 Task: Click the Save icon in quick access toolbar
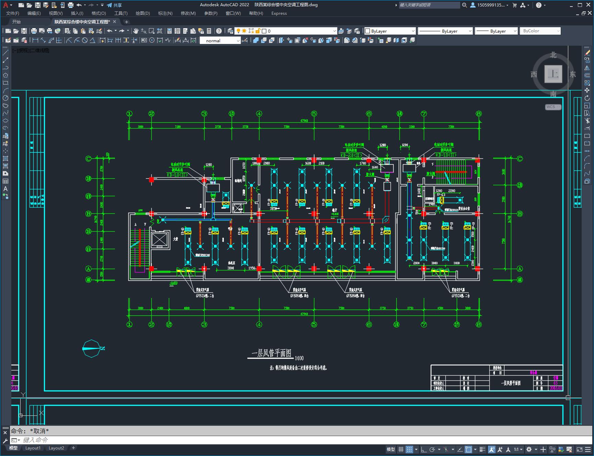coord(38,5)
